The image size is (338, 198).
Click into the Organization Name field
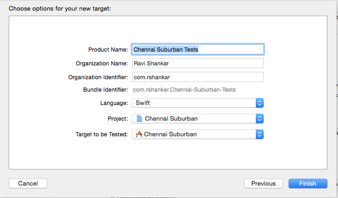pyautogui.click(x=198, y=63)
